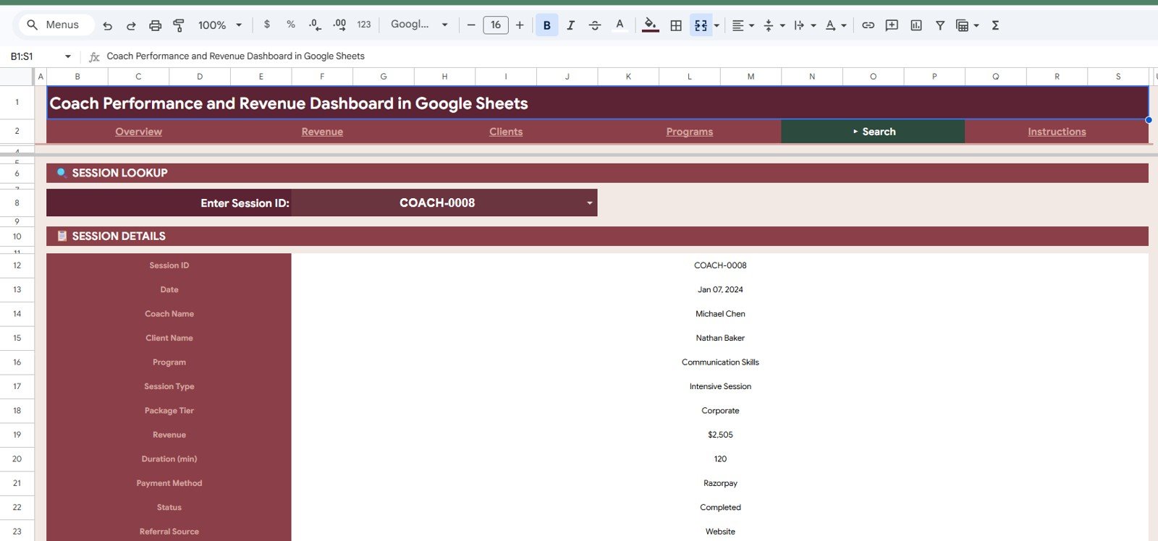Toggle merge cells button

click(701, 25)
